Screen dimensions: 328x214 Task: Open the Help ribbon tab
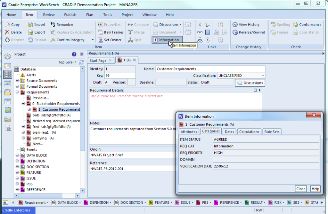(x=170, y=15)
